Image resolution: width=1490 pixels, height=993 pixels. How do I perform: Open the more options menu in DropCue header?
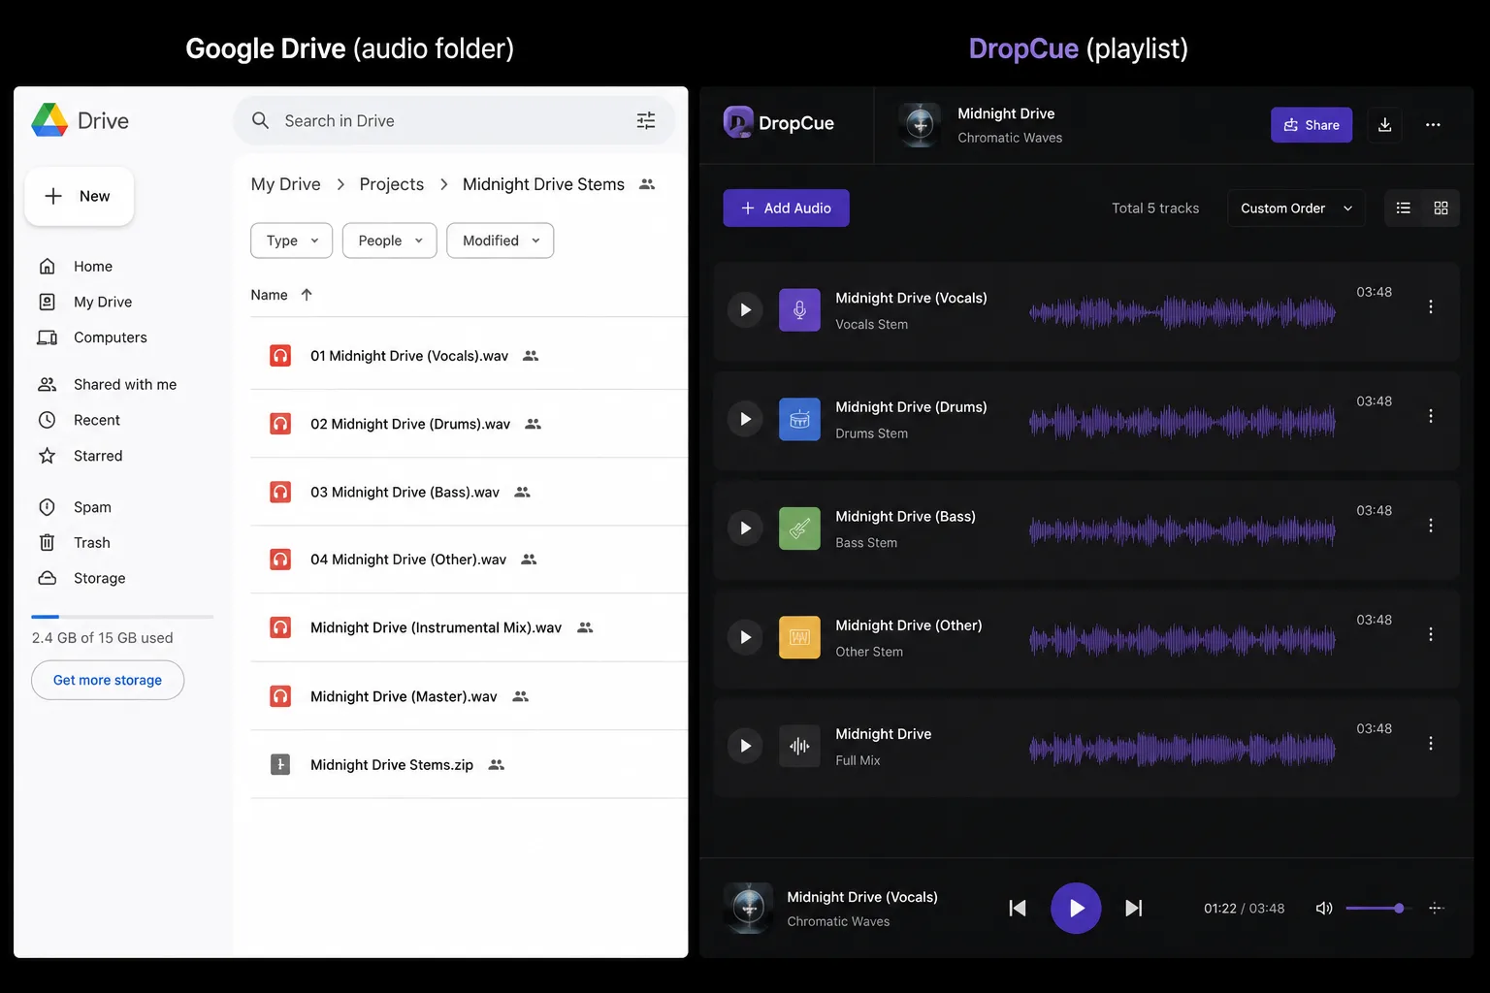point(1433,125)
